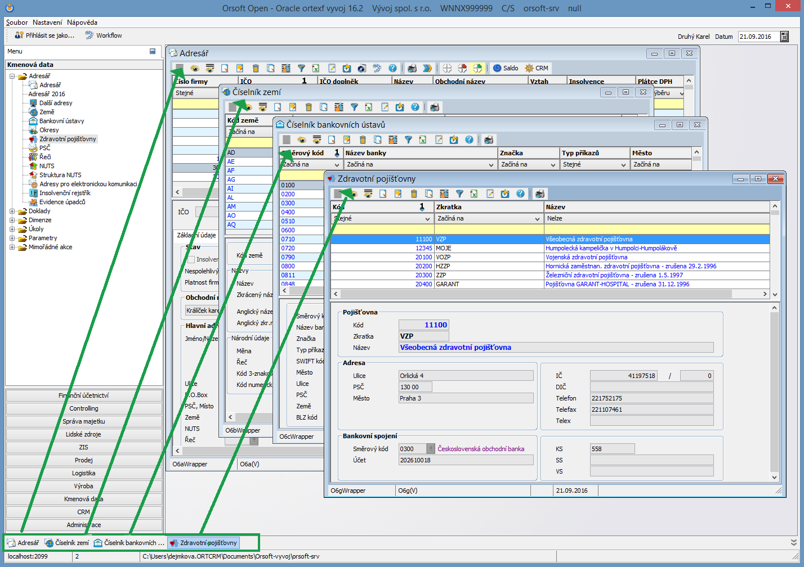Click the horizontal scrollbar of the Zdravotní pojišťovny table

[x=535, y=294]
